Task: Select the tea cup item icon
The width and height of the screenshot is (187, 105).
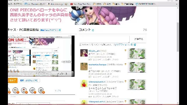Action: (15, 90)
